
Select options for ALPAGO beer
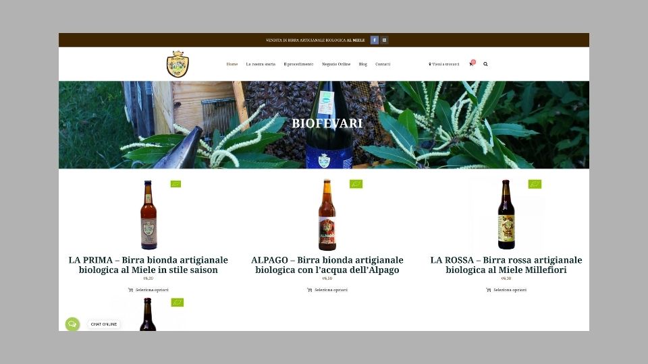[x=327, y=290]
